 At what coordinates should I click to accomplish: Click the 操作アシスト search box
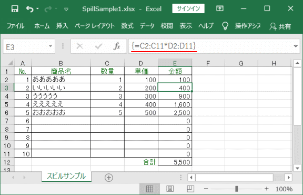tap(248, 26)
